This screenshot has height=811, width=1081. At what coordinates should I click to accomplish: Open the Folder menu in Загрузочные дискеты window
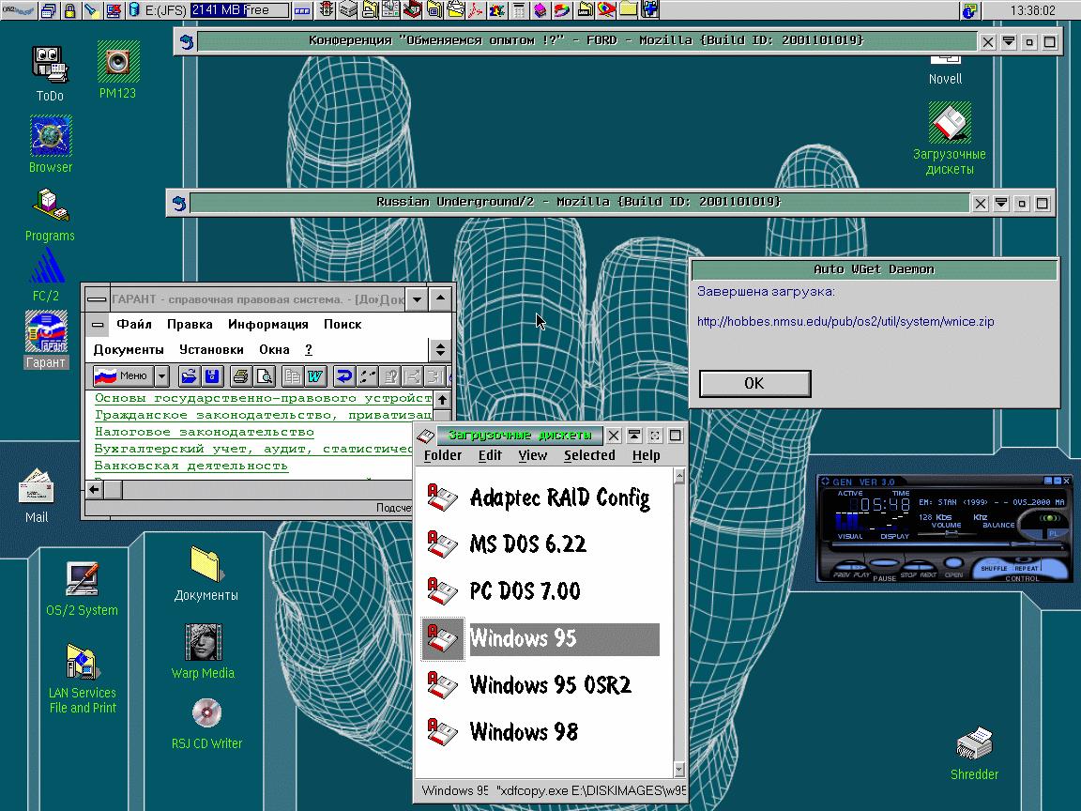443,455
